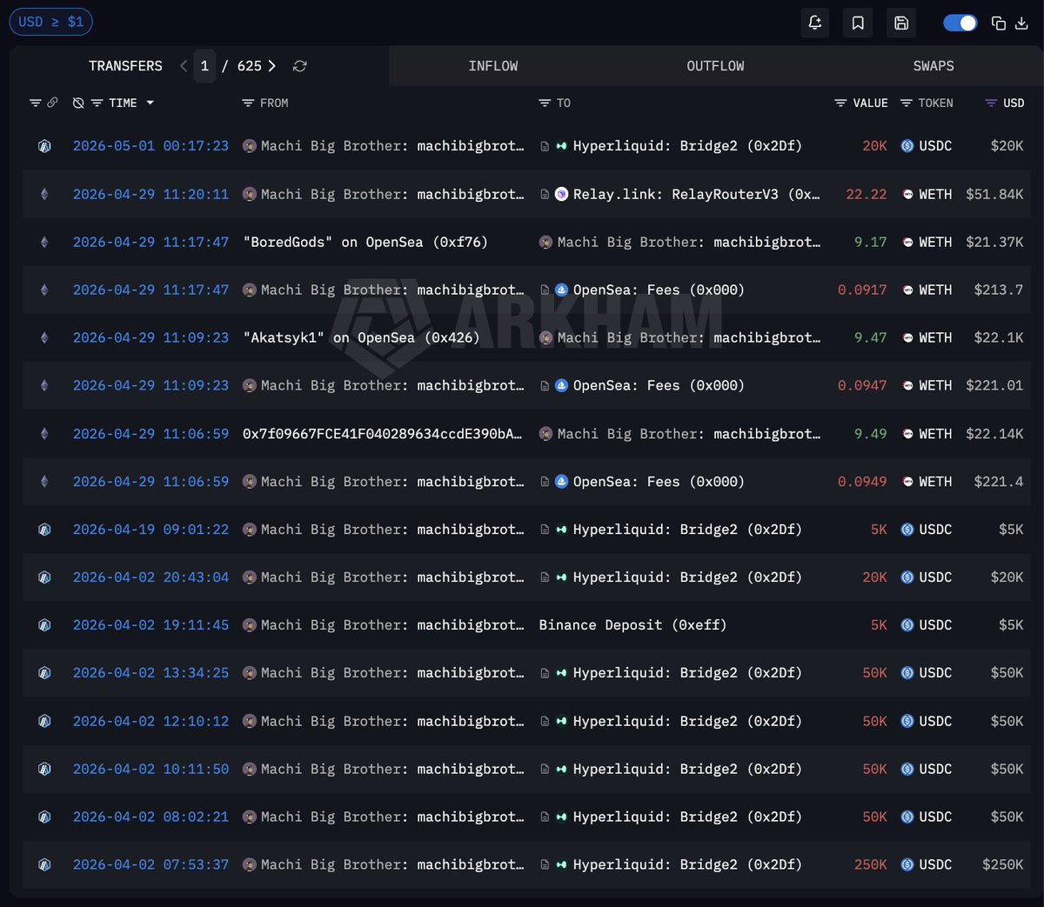Viewport: 1044px width, 907px height.
Task: Click the 0.0947 value cell
Action: [x=862, y=385]
